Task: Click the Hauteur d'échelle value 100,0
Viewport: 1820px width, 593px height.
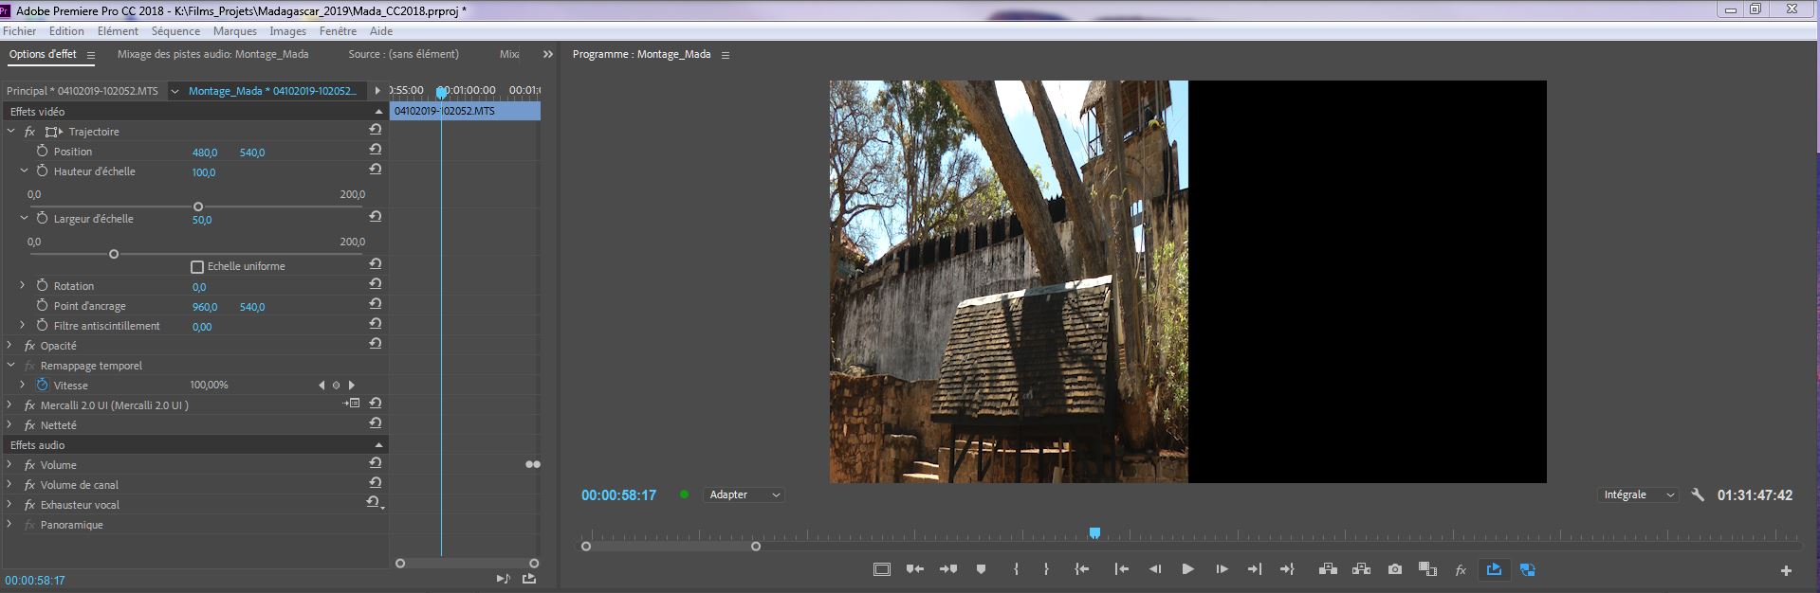Action: pos(203,172)
